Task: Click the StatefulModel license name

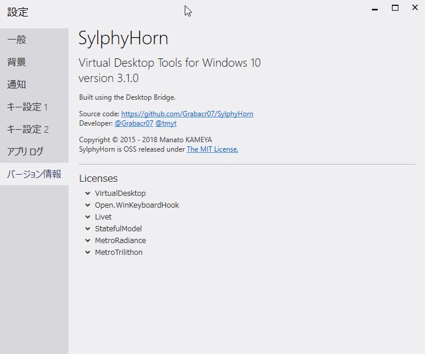Action: pyautogui.click(x=119, y=229)
